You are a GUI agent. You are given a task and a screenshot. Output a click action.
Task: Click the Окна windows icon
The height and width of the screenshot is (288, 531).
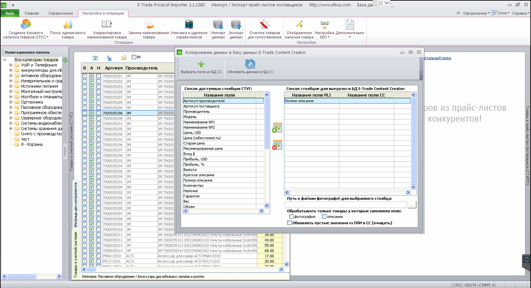(494, 13)
